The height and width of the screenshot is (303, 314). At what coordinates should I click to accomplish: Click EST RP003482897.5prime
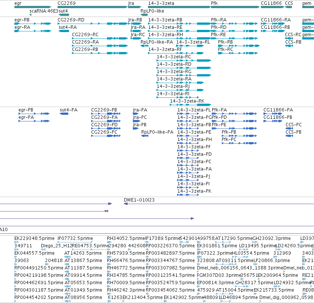point(147,257)
